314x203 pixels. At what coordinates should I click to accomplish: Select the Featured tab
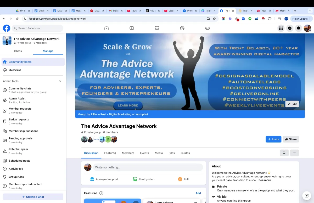110,153
